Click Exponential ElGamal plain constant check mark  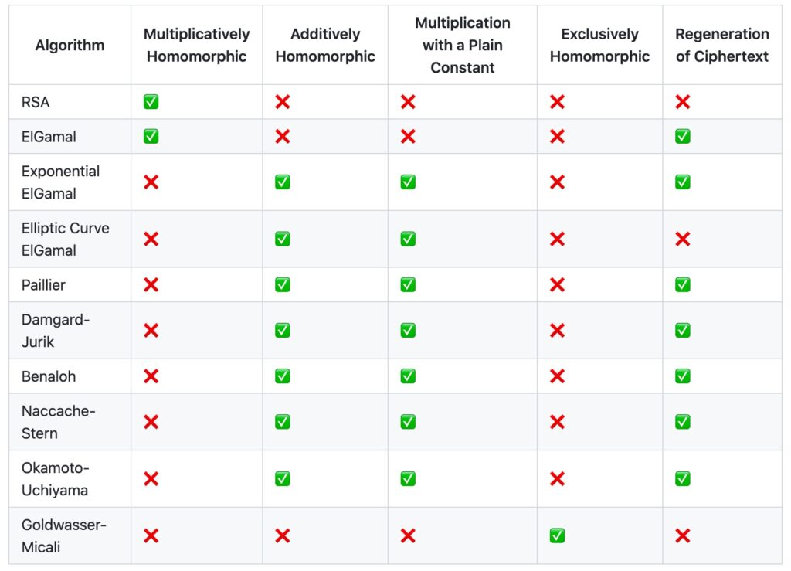tap(408, 182)
